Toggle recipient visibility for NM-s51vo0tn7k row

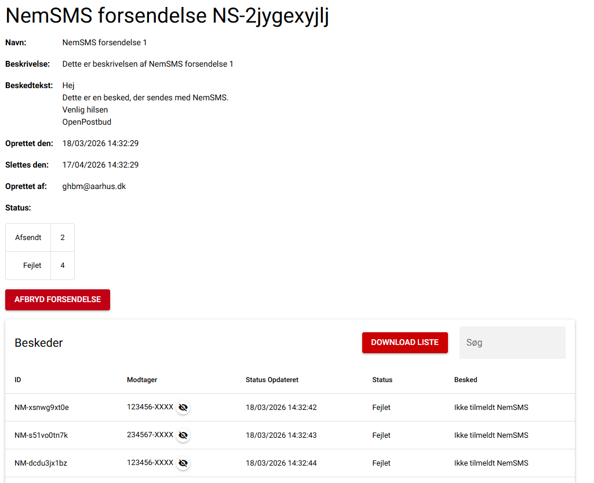pyautogui.click(x=183, y=435)
